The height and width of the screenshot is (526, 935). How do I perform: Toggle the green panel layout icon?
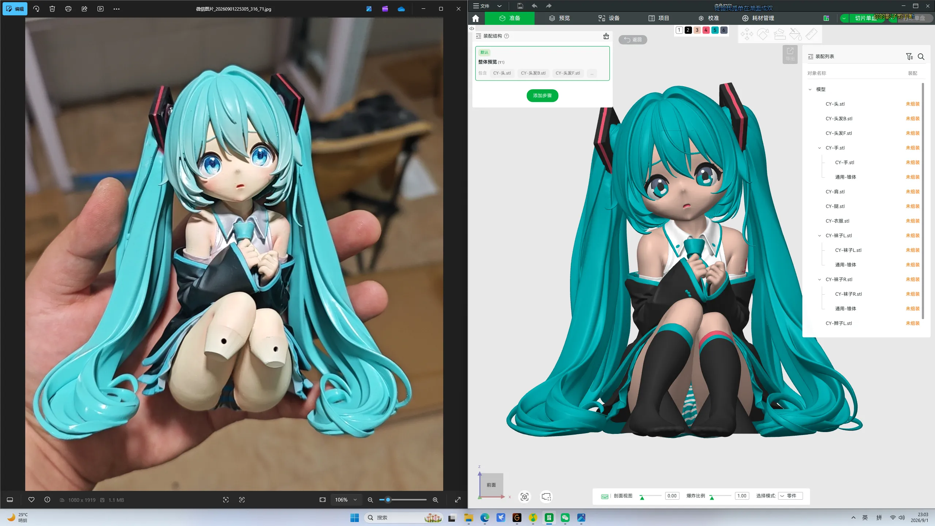click(826, 18)
